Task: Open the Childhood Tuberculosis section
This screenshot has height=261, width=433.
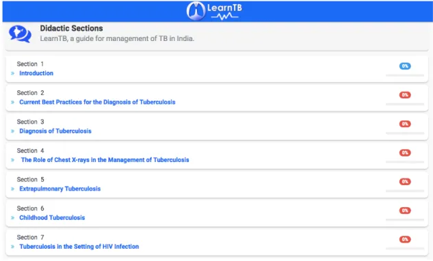Action: tap(52, 218)
